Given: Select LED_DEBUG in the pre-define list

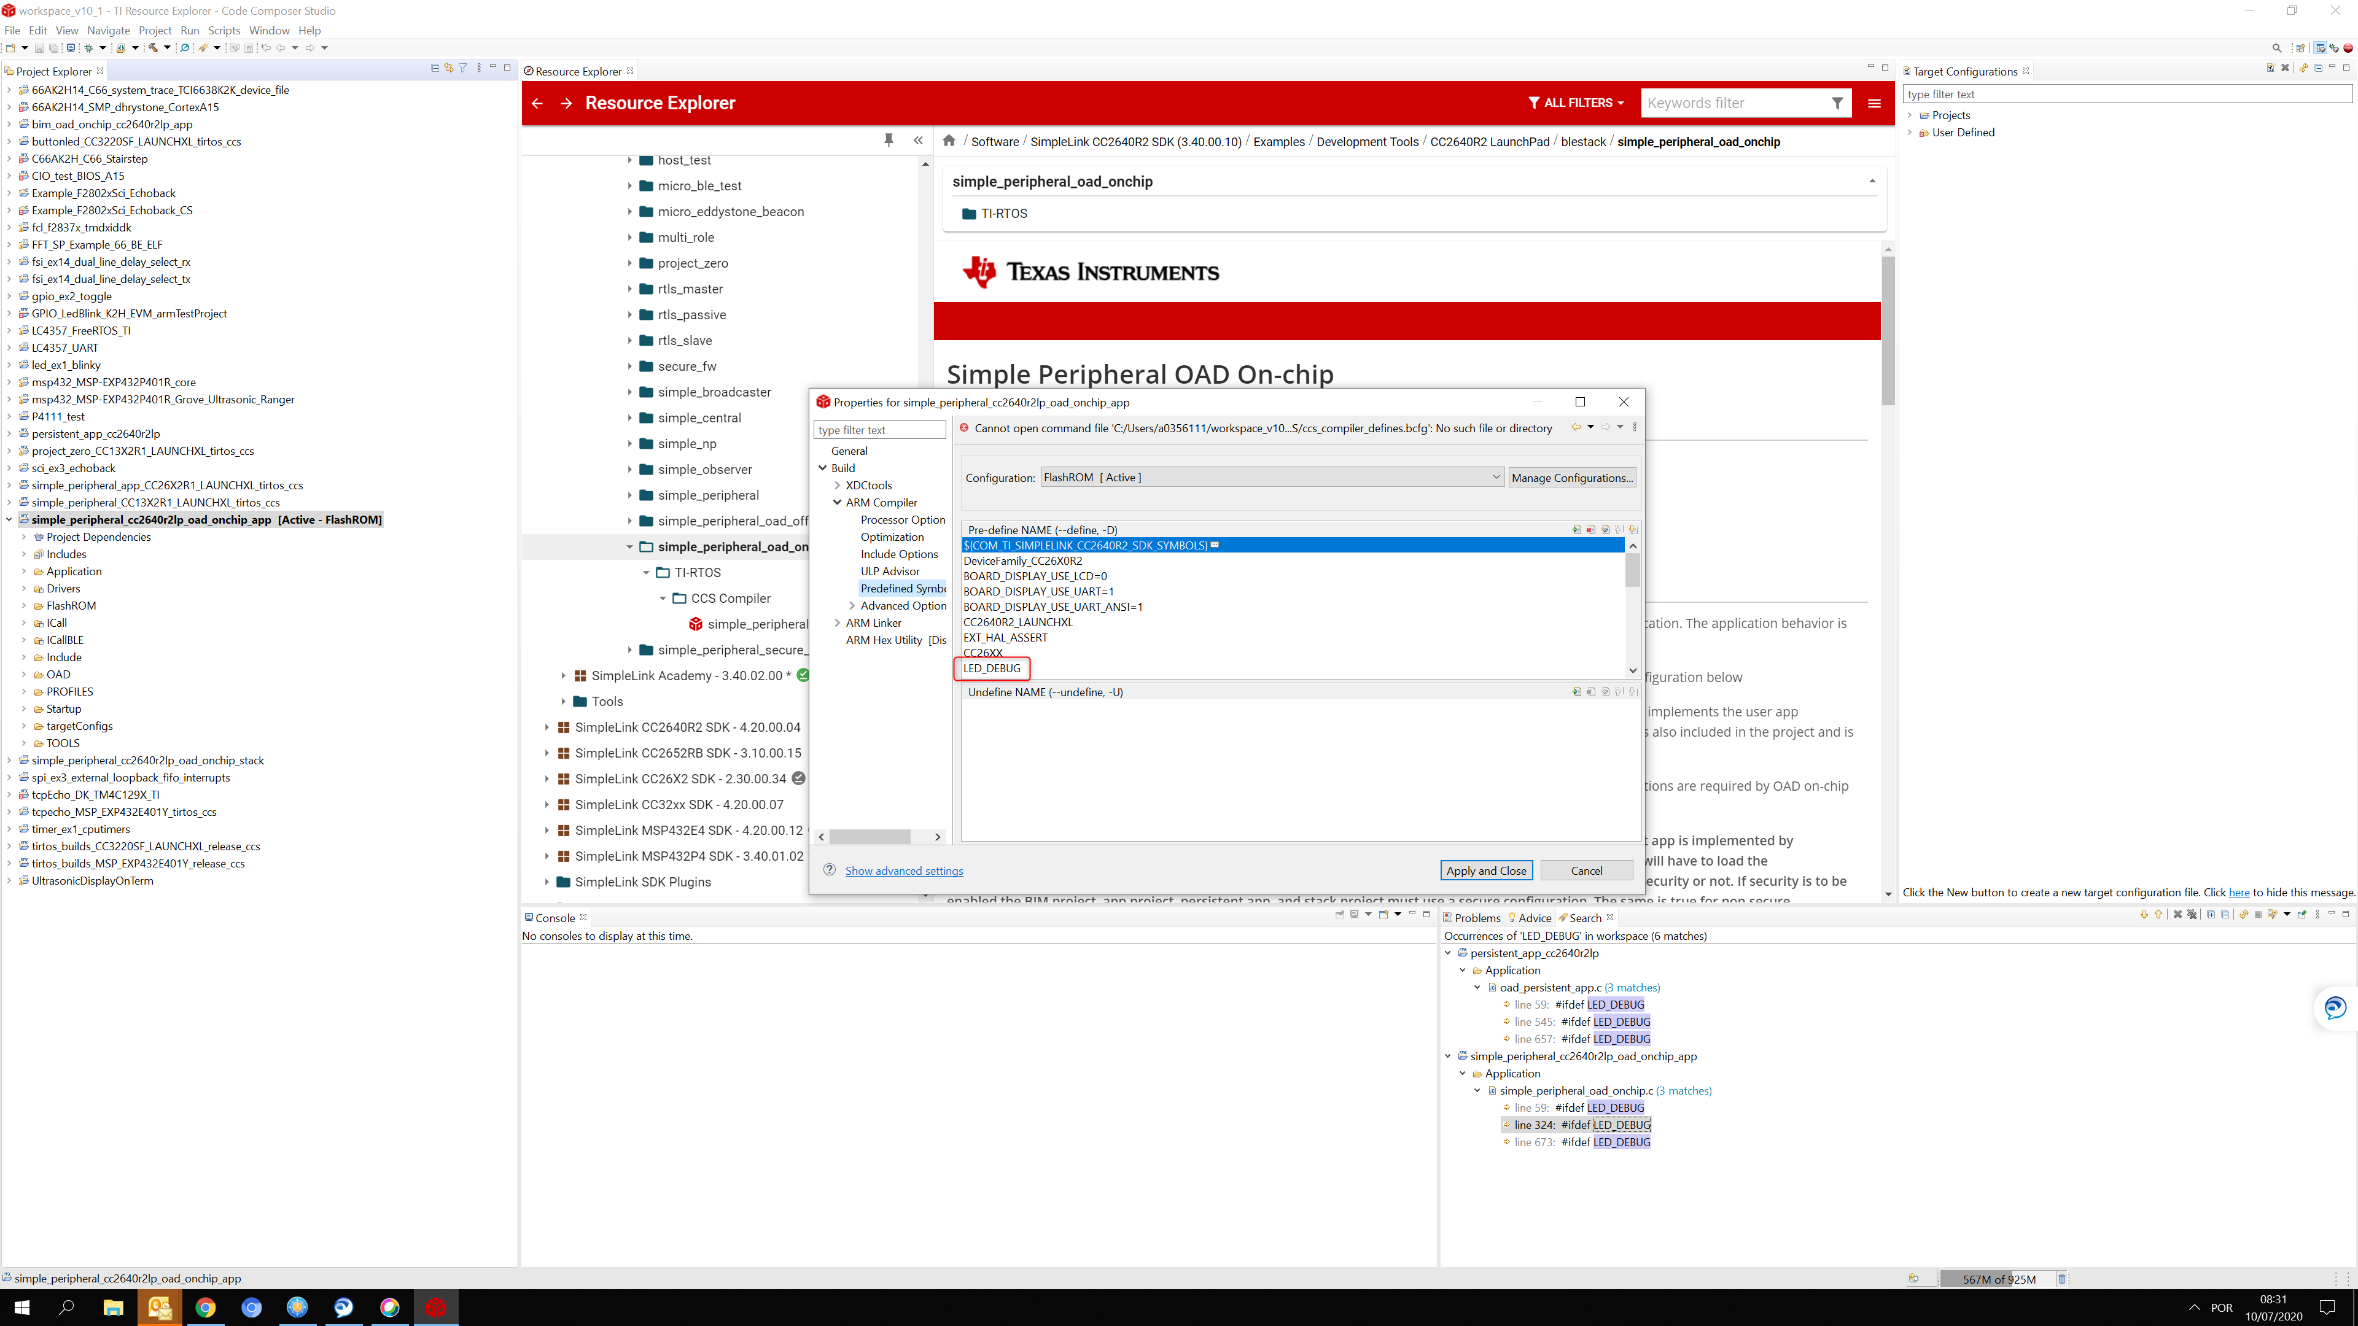Looking at the screenshot, I should (x=991, y=669).
